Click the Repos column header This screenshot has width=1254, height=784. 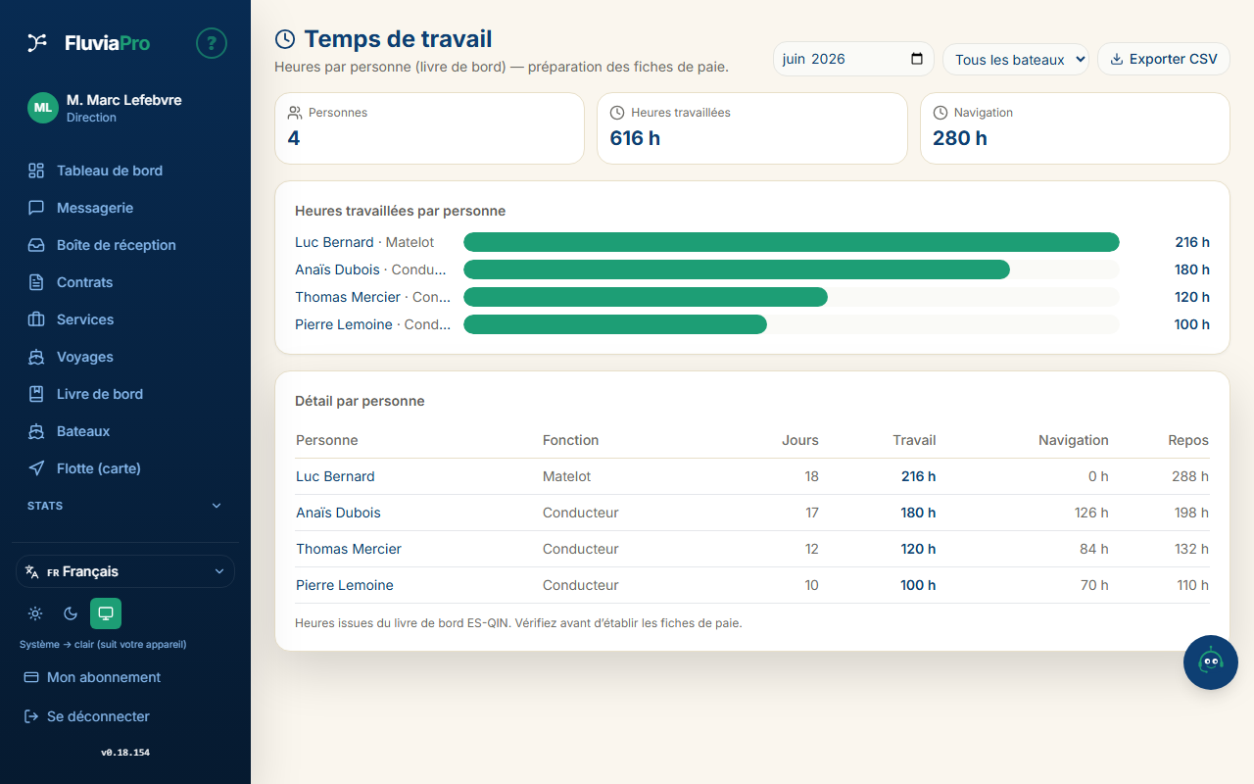(1188, 440)
